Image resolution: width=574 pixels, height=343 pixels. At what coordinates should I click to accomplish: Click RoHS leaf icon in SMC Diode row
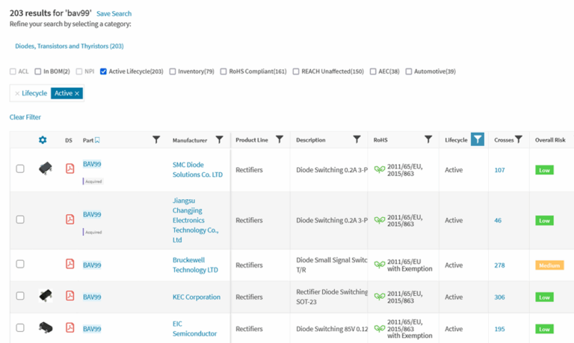tap(380, 169)
